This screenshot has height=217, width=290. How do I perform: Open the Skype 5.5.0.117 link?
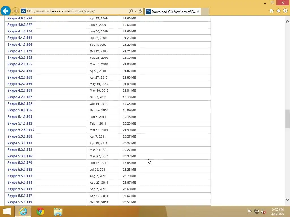pos(20,196)
